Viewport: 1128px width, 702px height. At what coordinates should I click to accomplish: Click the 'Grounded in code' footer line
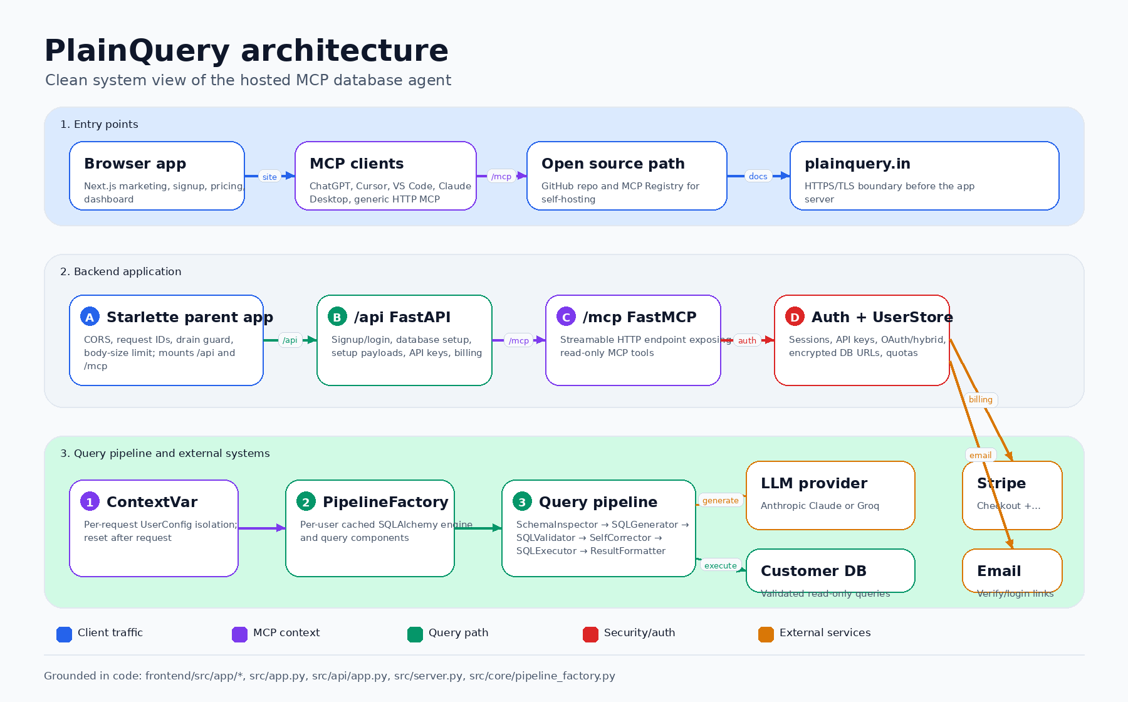click(330, 676)
